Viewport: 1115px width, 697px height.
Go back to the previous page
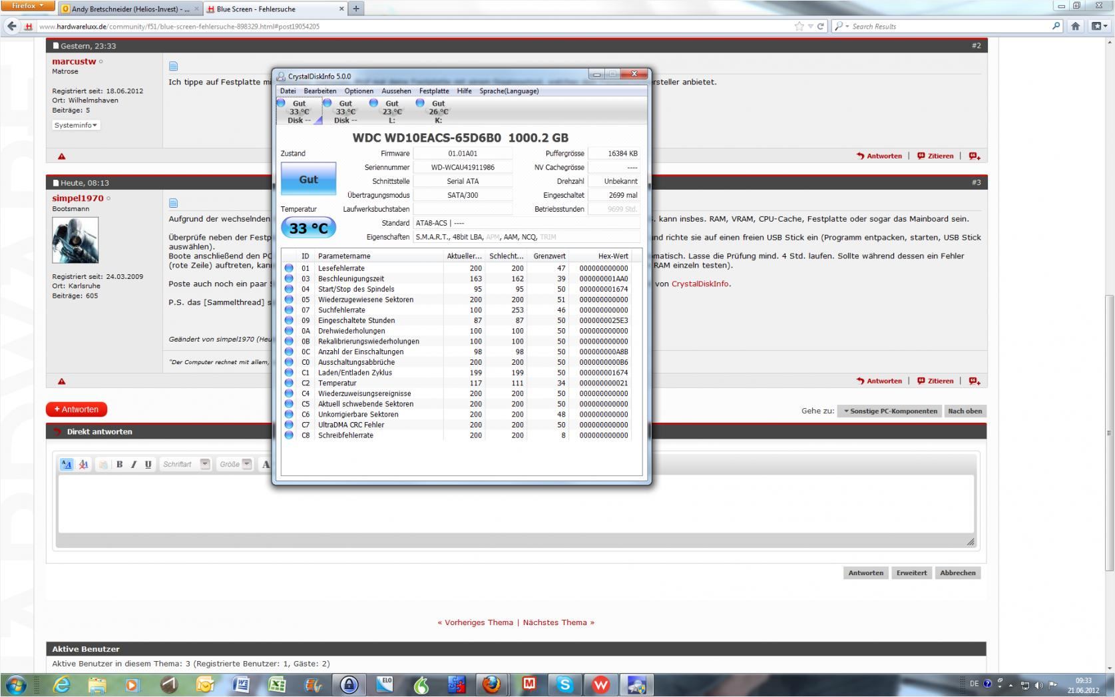[12, 26]
